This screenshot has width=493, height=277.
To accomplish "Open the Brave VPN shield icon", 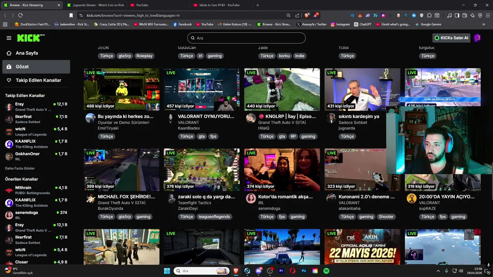I will tap(480, 15).
